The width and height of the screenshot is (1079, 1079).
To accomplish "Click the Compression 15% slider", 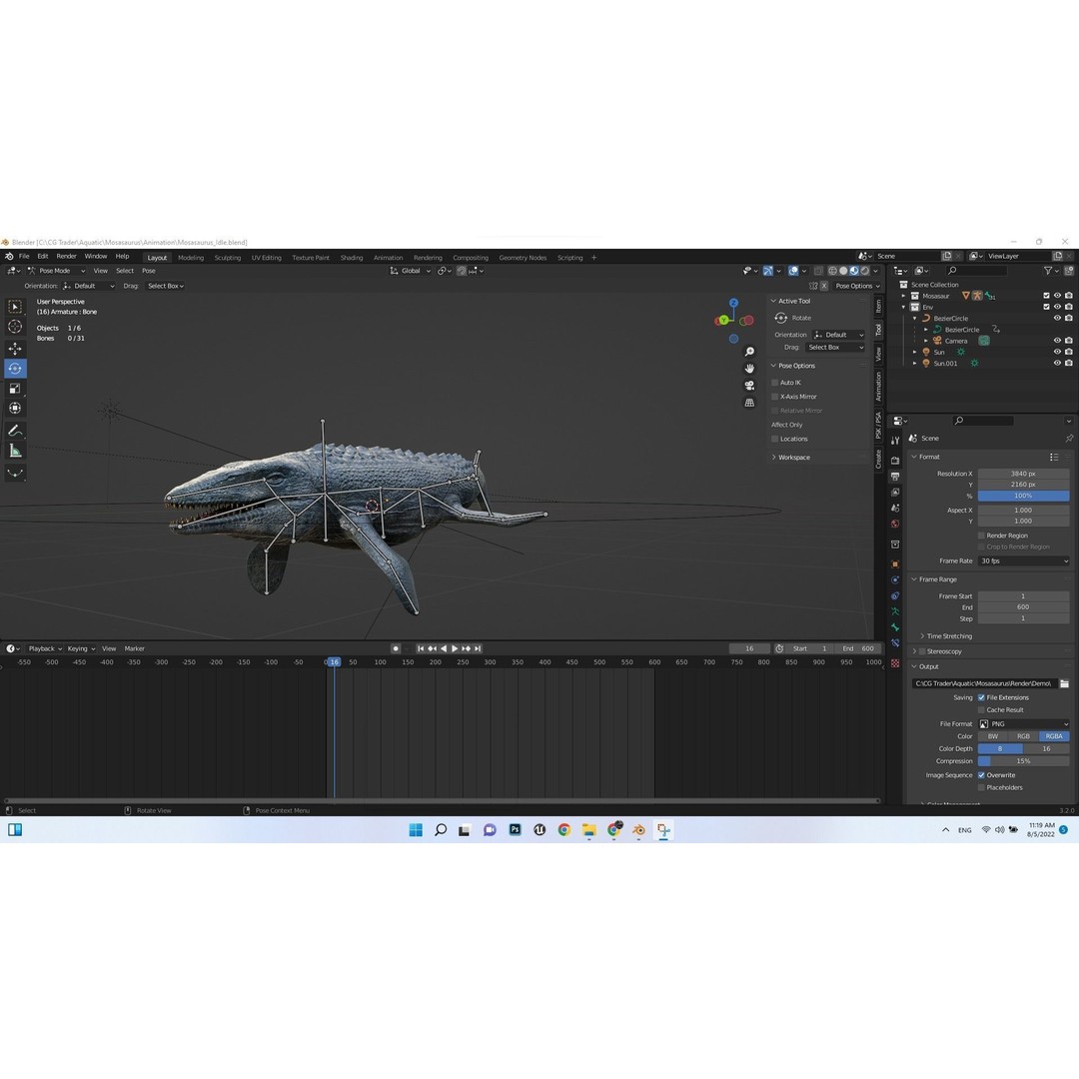I will (x=1024, y=761).
